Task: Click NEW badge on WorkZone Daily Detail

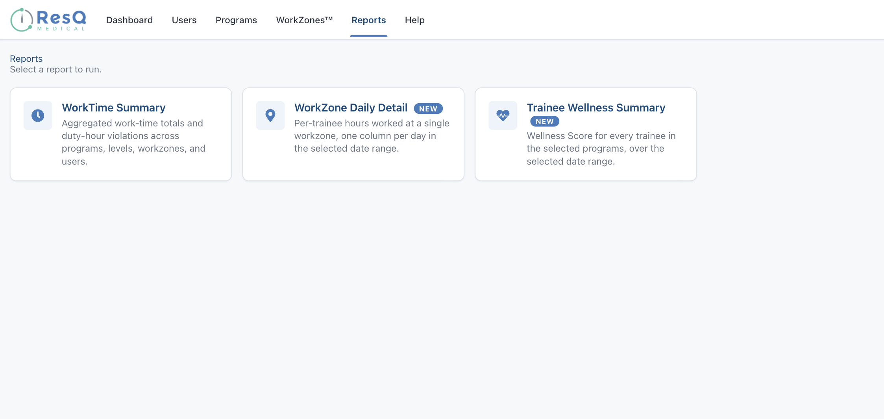Action: pyautogui.click(x=428, y=109)
